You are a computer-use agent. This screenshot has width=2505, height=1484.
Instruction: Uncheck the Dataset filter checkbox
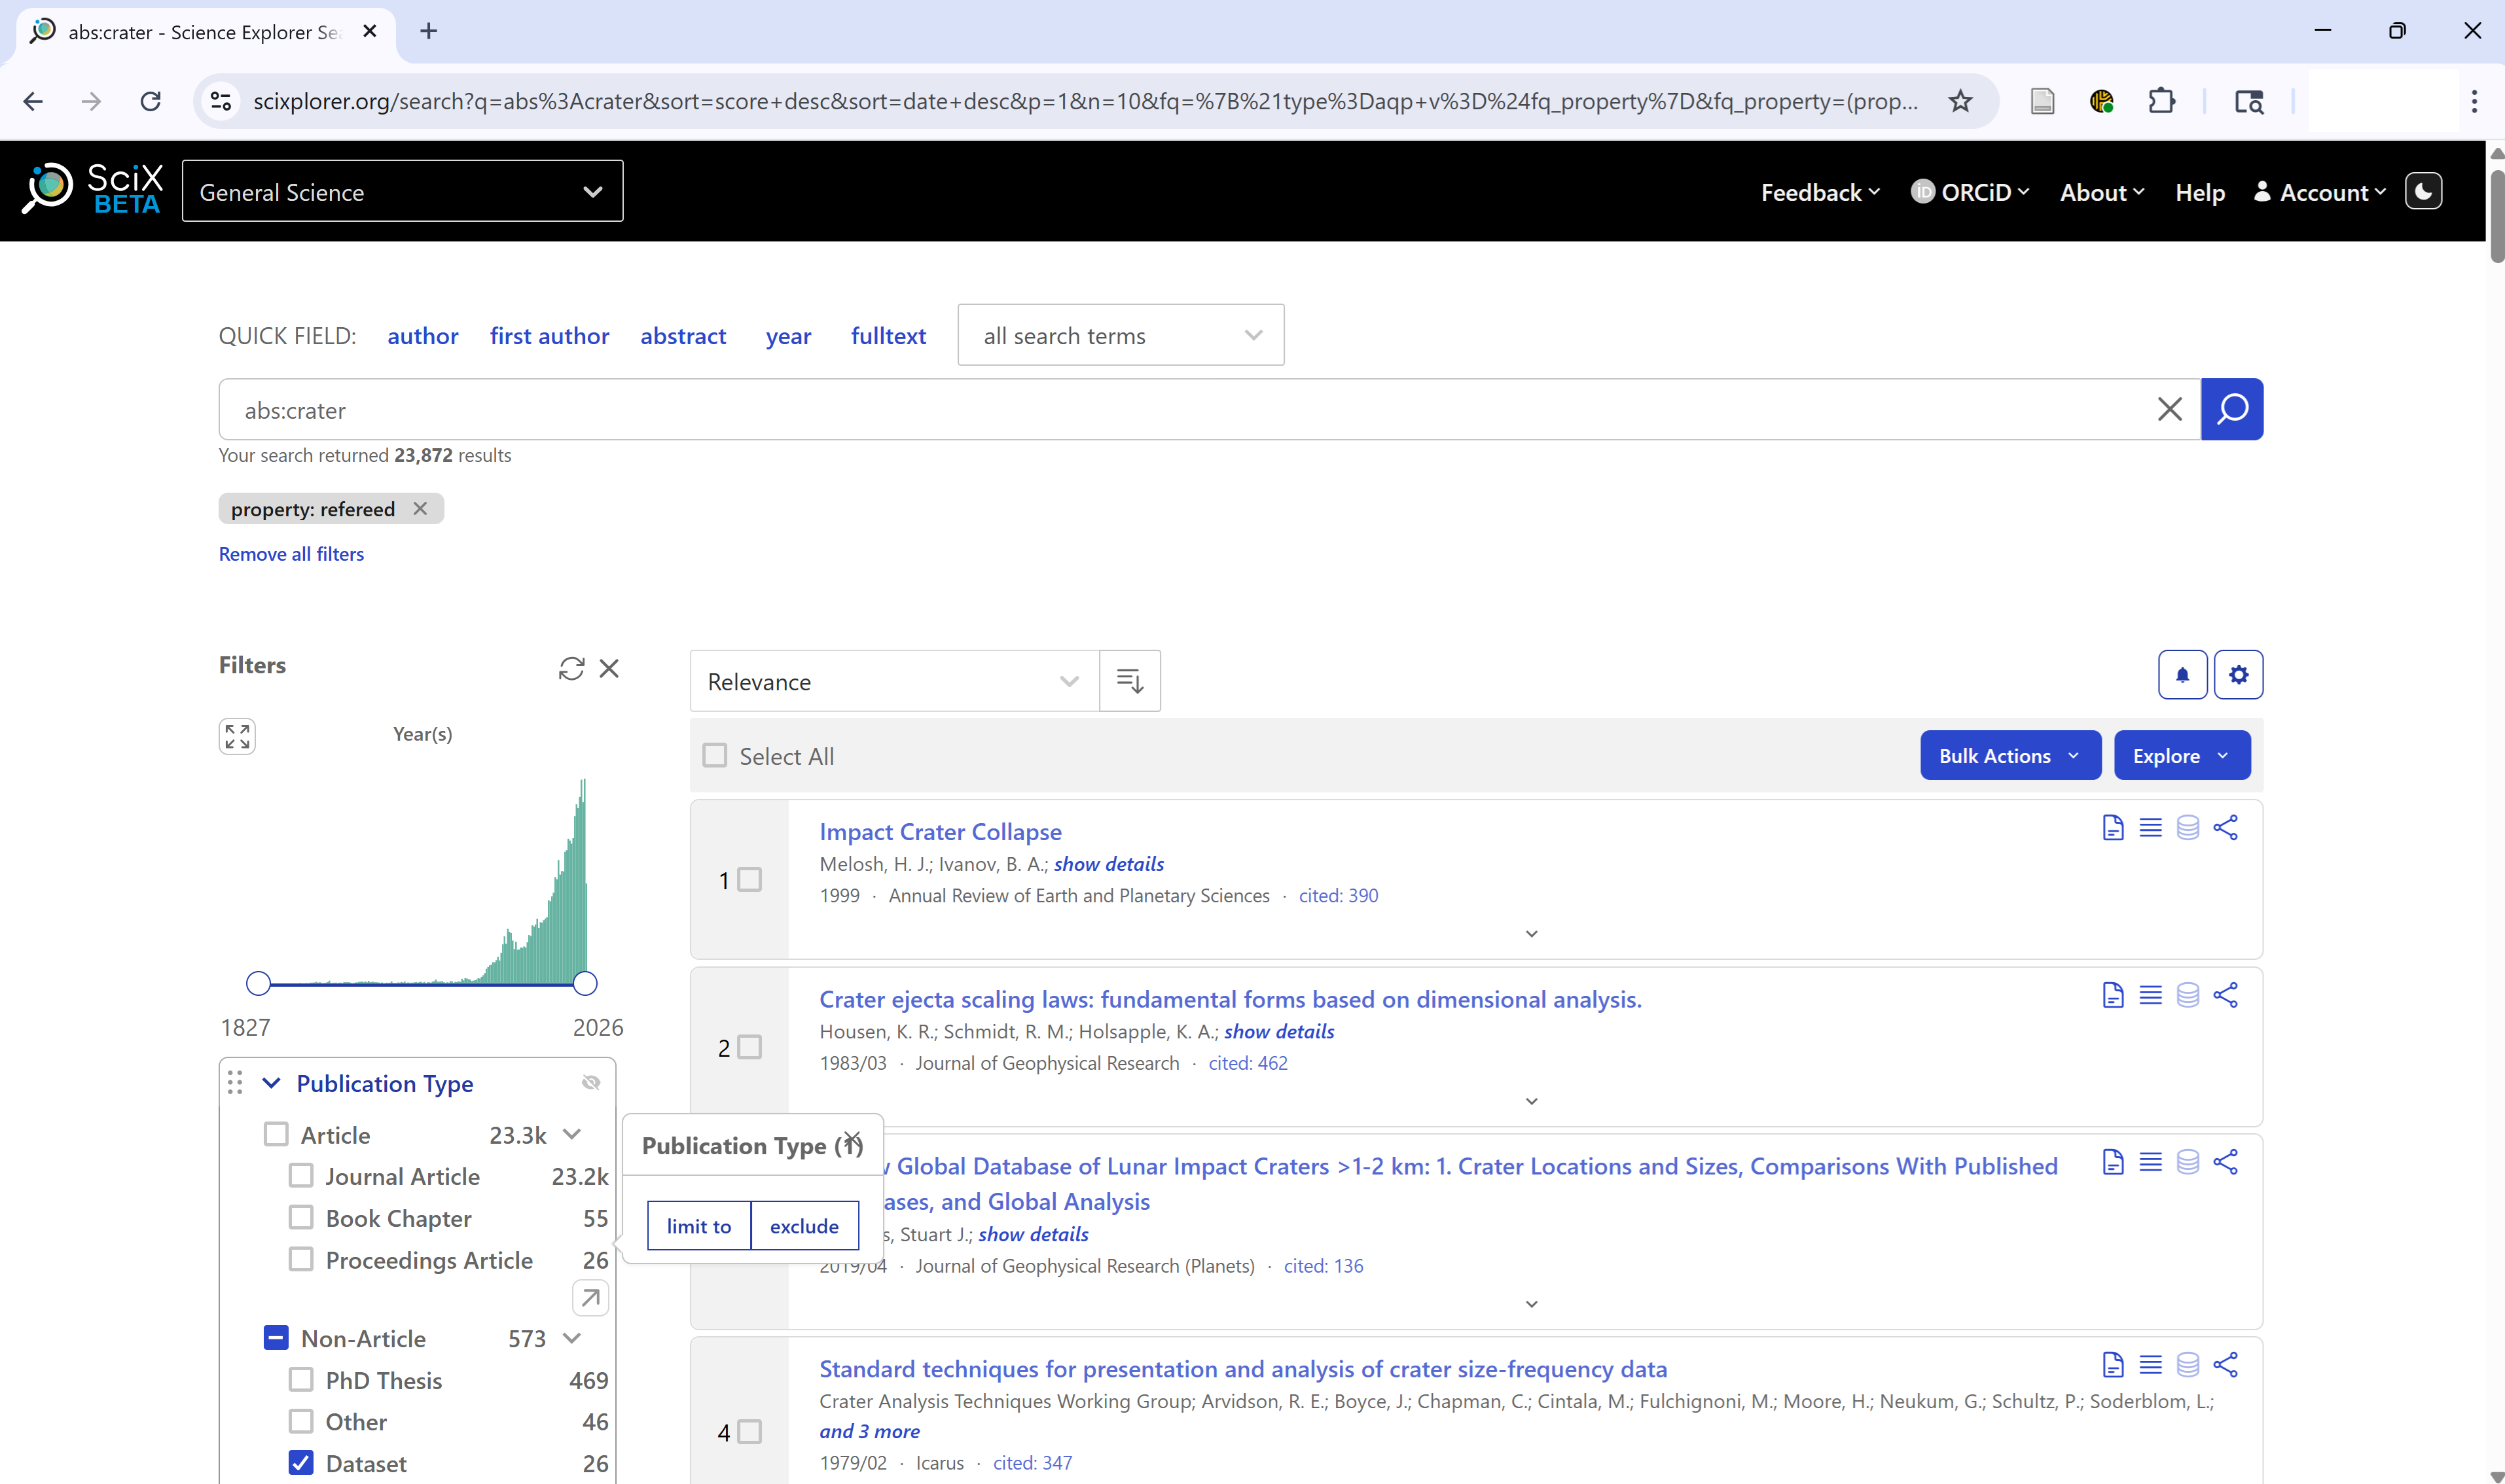pos(301,1463)
